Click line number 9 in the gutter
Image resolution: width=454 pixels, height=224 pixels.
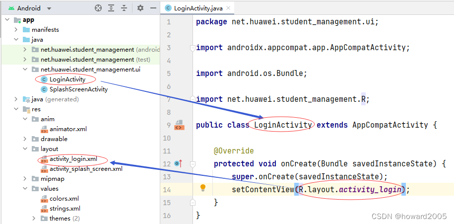(169, 125)
